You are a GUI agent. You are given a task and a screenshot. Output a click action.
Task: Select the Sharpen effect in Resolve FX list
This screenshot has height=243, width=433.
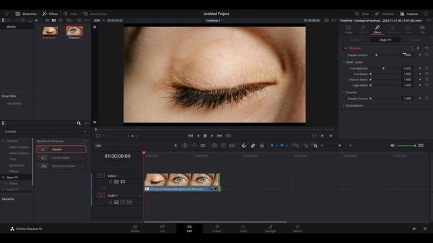[x=62, y=149]
